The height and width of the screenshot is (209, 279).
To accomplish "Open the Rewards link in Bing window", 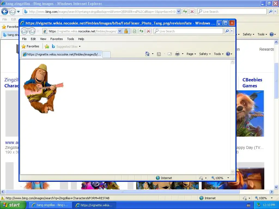I will pos(266,49).
